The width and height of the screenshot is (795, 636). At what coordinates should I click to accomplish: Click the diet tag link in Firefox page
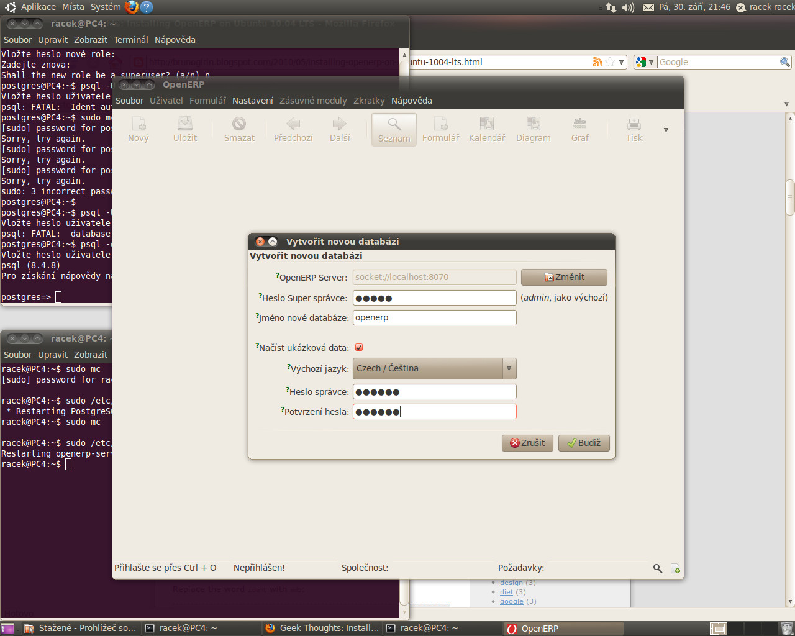[x=507, y=592]
